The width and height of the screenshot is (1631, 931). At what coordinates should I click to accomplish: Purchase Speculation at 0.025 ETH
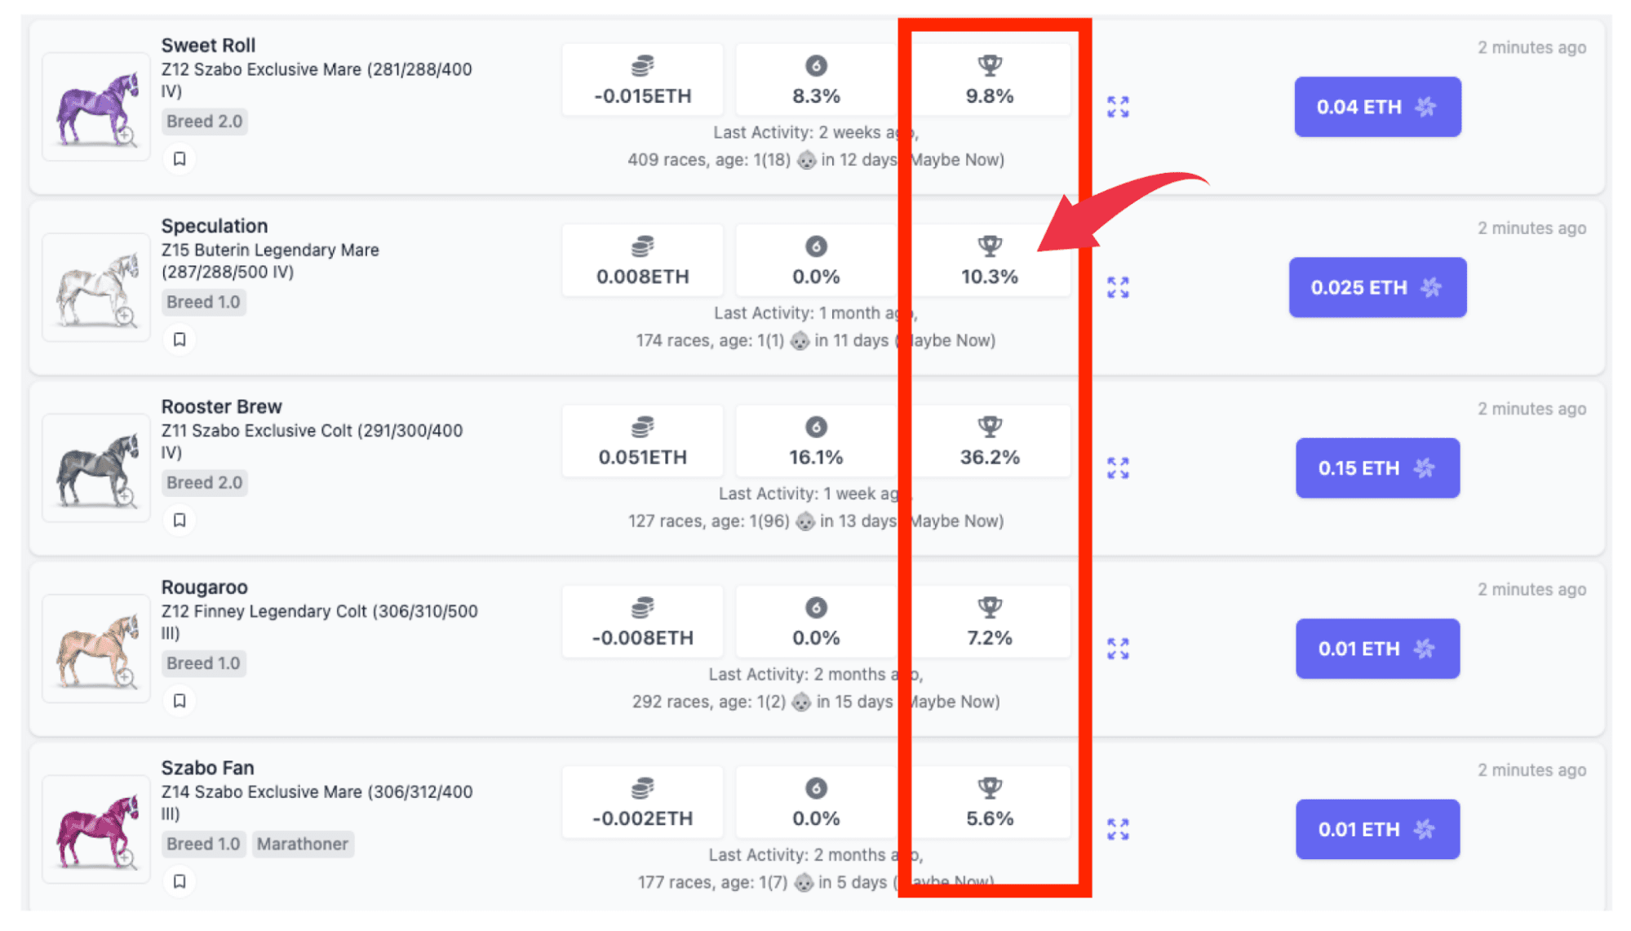point(1377,287)
